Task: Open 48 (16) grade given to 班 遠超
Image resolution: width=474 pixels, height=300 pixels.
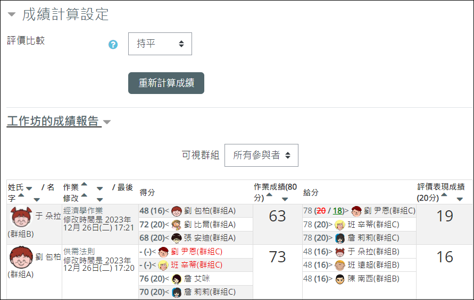Action: [x=316, y=265]
